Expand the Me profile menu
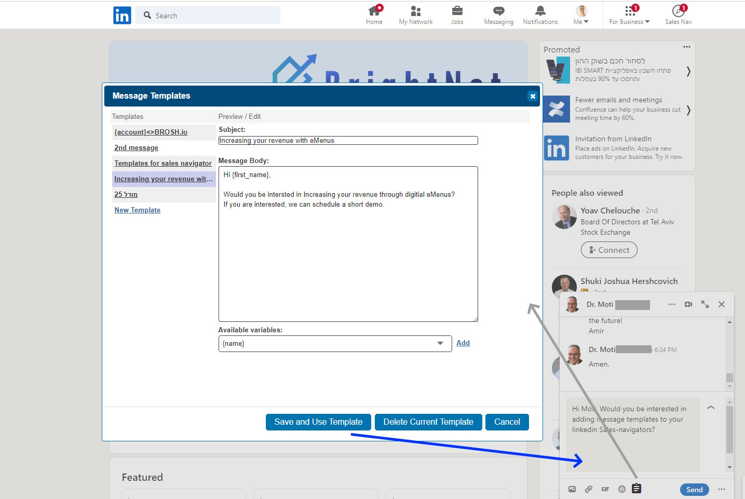Viewport: 745px width, 499px height. [x=581, y=16]
